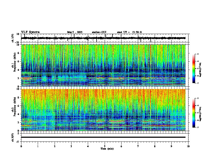Click the ch.1 colorbar log(PSD) unit label

point(200,70)
